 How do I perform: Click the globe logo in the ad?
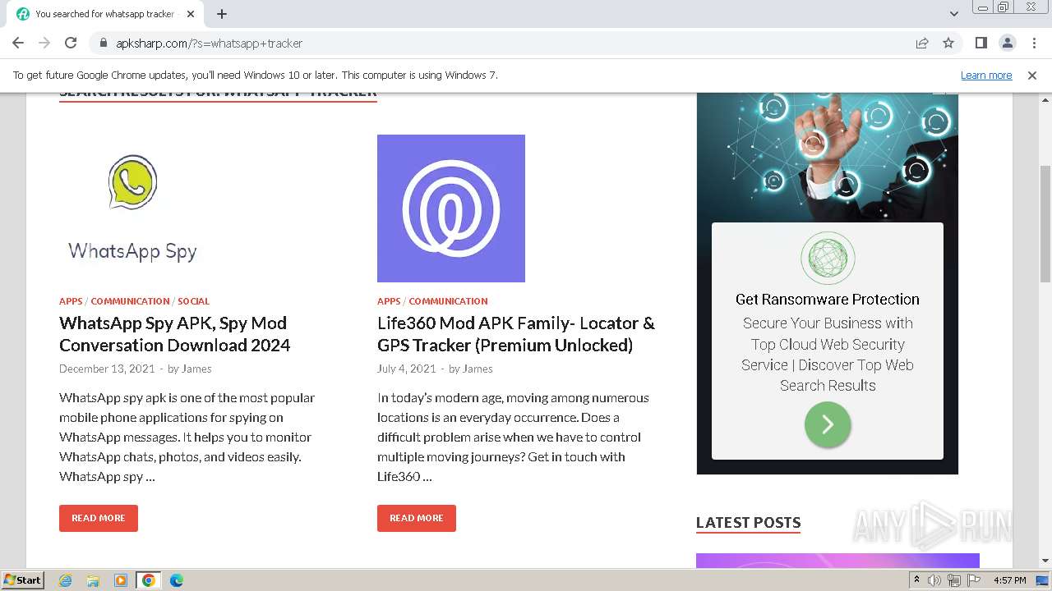(828, 258)
